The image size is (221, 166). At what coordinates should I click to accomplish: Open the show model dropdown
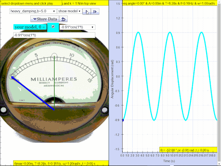(69, 11)
